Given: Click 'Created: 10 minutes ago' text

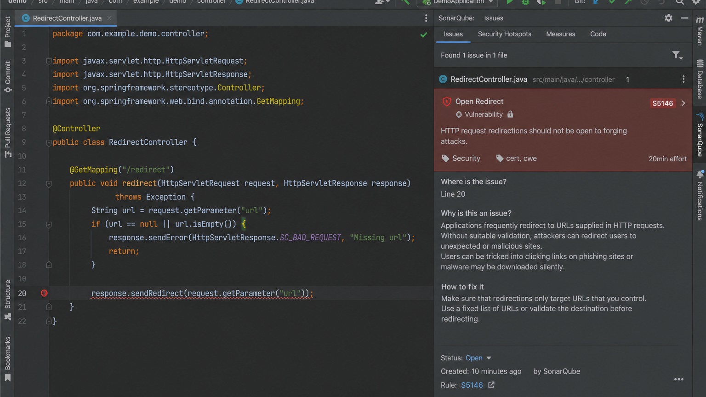Looking at the screenshot, I should 481,371.
